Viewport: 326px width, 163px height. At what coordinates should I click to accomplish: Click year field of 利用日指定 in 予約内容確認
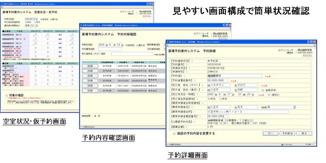102,45
